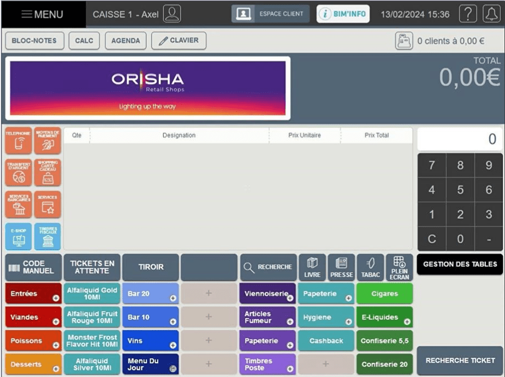Open the help question mark icon
This screenshot has height=377, width=505.
[468, 14]
